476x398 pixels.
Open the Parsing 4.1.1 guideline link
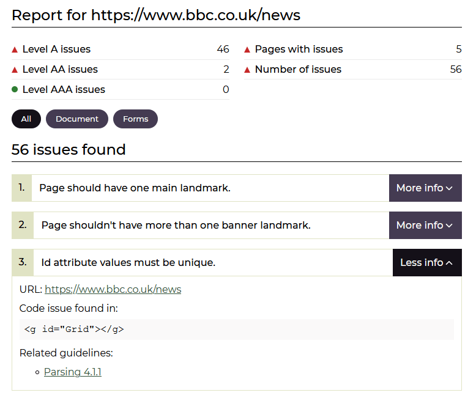(x=73, y=372)
